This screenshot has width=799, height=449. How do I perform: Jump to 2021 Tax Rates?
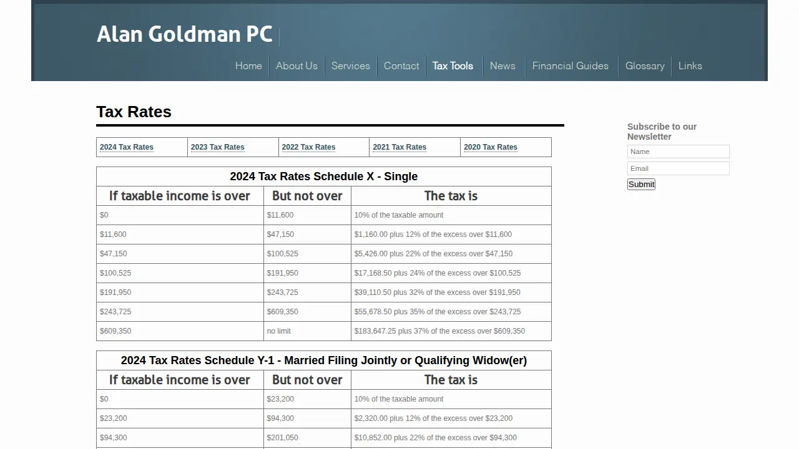tap(399, 147)
